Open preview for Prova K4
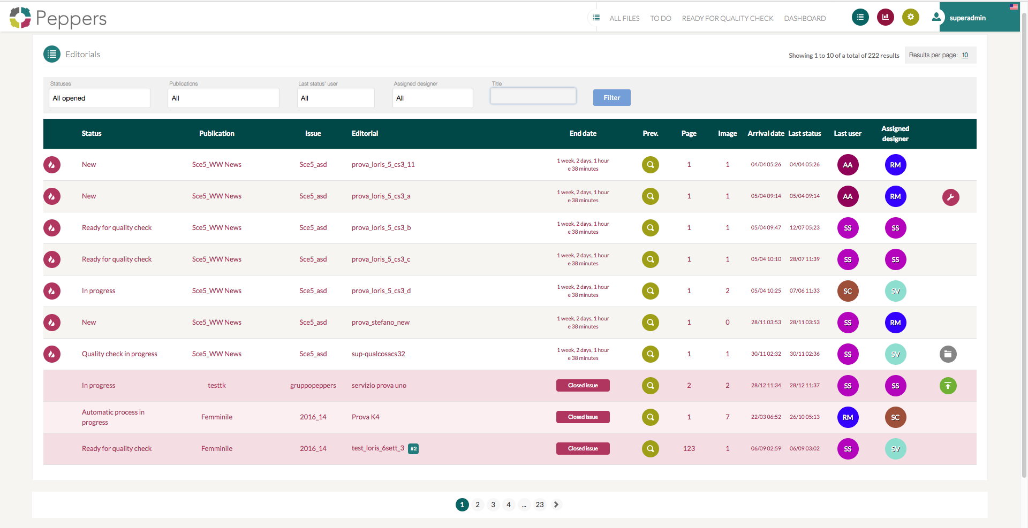 point(650,417)
